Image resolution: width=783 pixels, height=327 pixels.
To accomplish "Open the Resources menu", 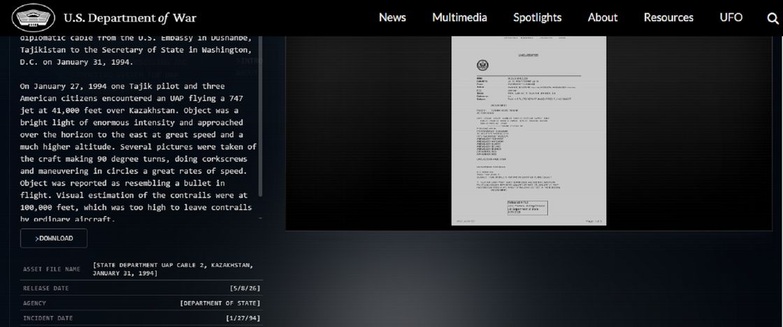I will pos(668,17).
